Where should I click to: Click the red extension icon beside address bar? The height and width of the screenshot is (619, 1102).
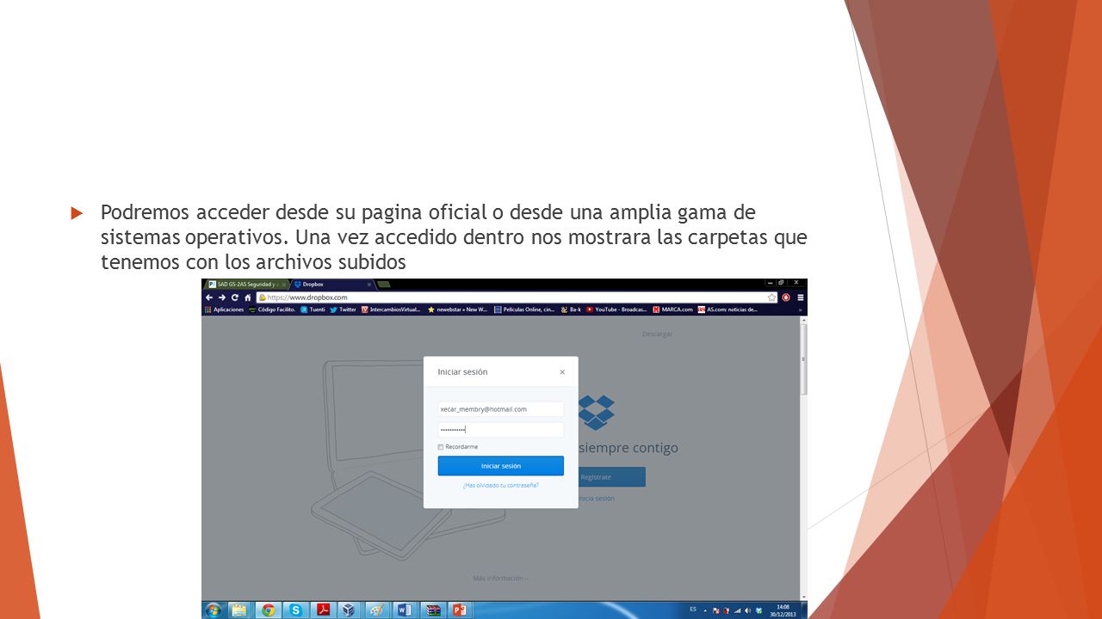coord(786,297)
